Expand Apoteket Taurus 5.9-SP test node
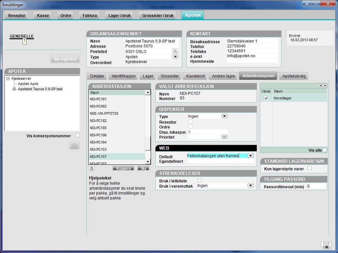 pos(14,89)
